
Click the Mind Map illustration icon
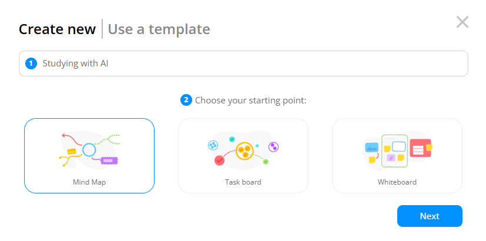(89, 150)
